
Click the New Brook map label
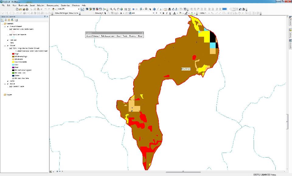coord(186,69)
